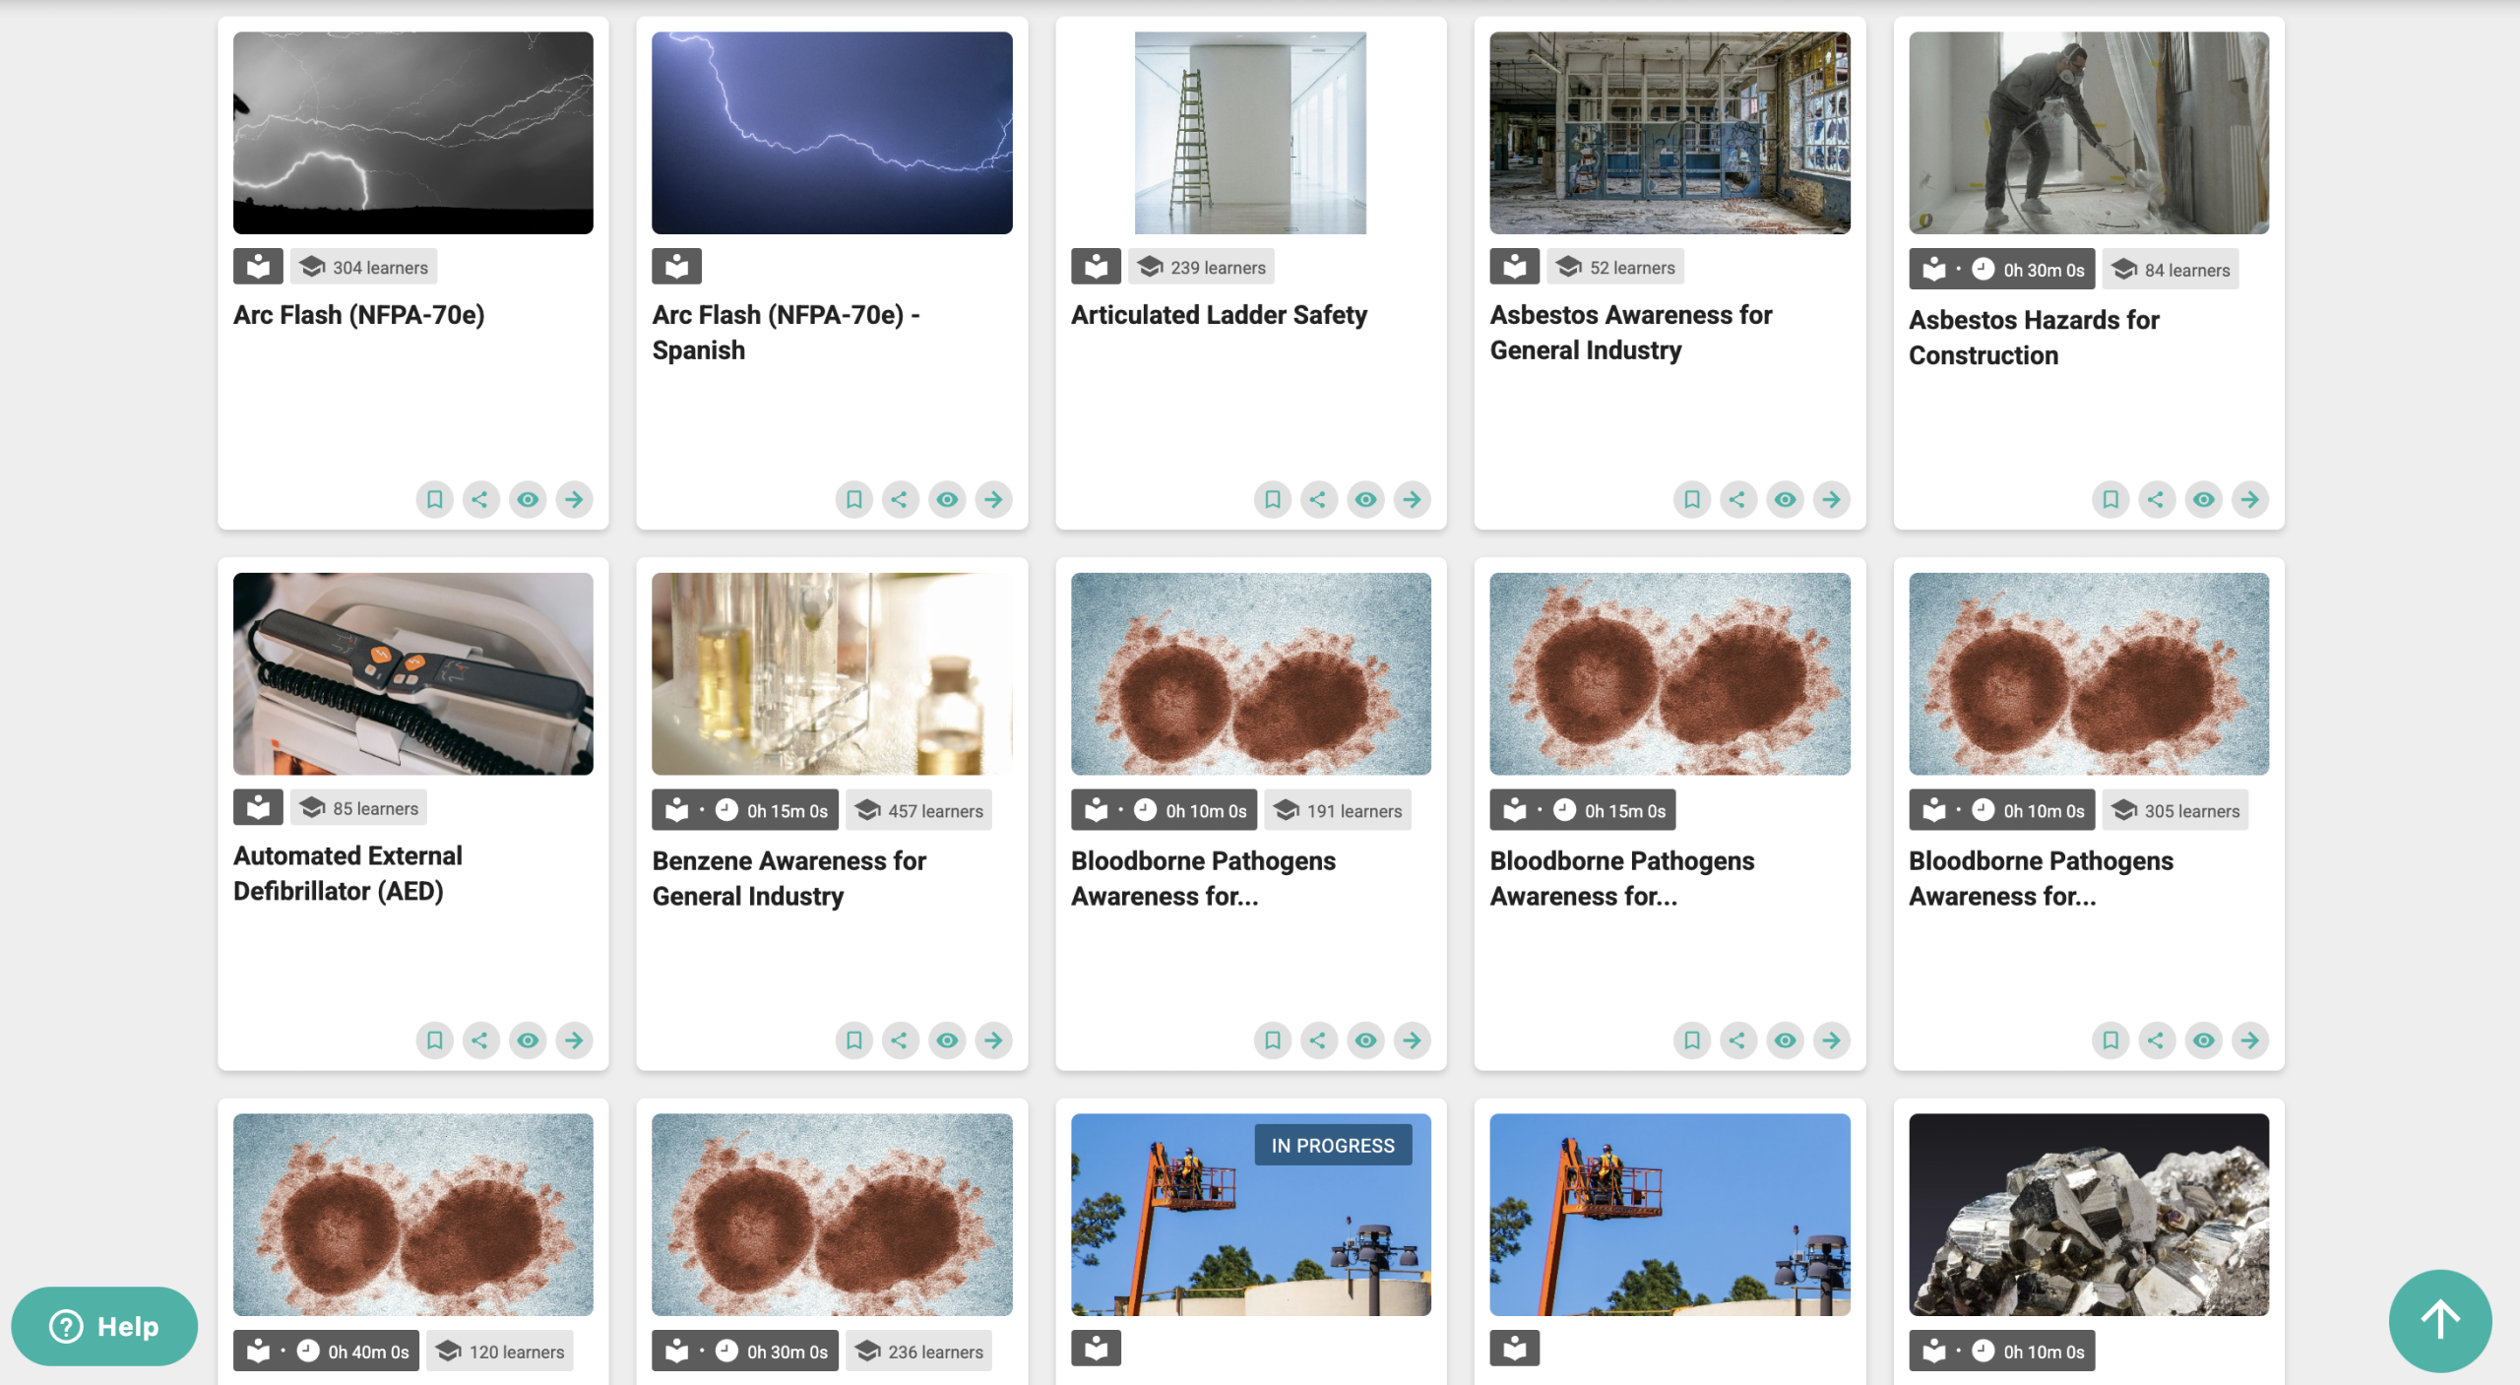The width and height of the screenshot is (2520, 1385).
Task: Click scroll-to-top arrow button
Action: point(2439,1320)
